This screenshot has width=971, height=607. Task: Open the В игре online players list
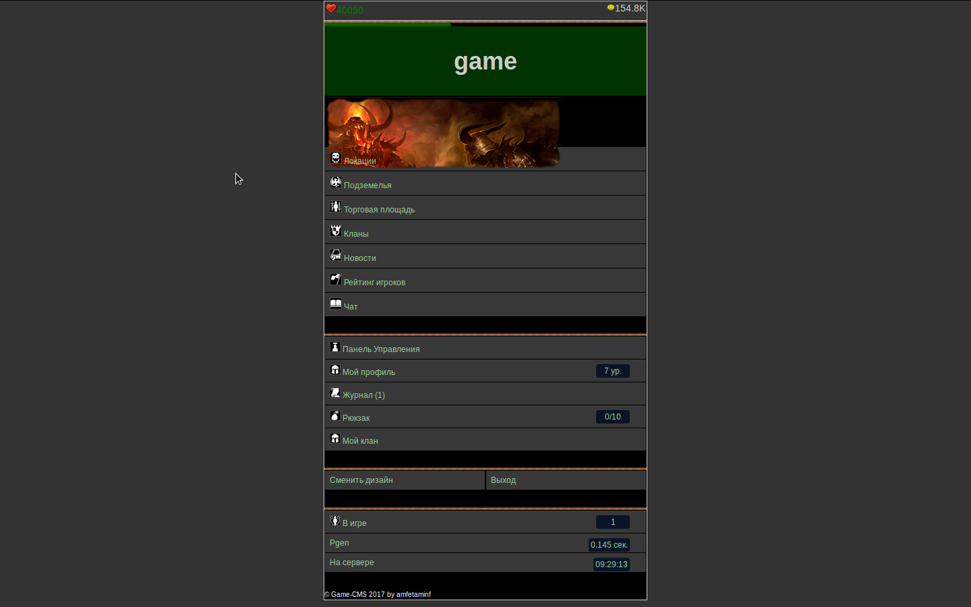355,523
